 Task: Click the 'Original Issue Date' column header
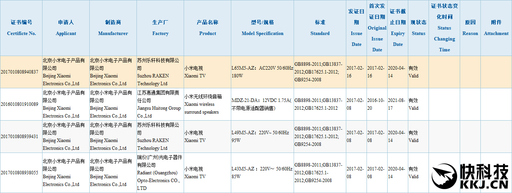377,28
